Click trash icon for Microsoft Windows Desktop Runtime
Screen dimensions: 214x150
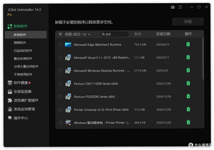click(188, 70)
